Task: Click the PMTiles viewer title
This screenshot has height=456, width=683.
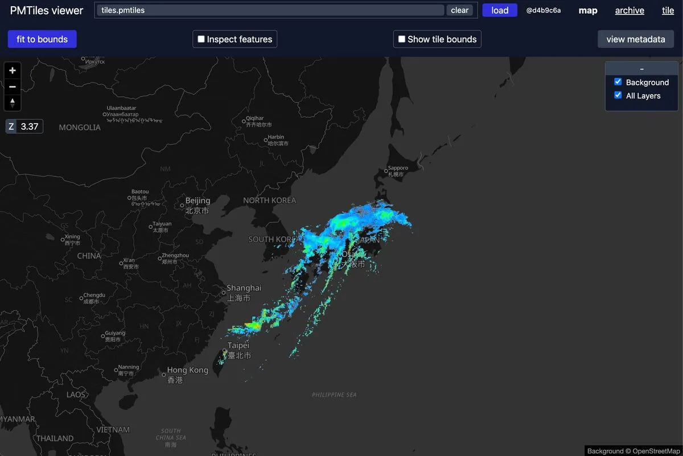Action: (x=47, y=10)
